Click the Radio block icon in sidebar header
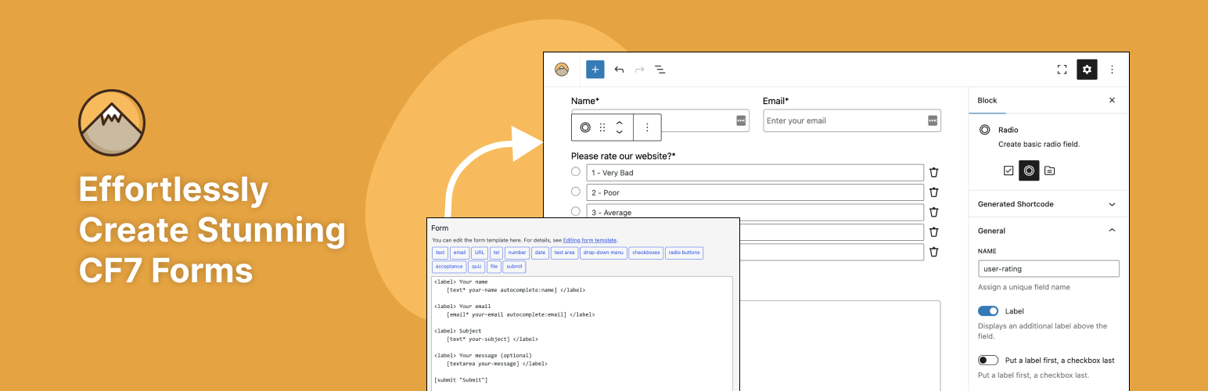Image resolution: width=1208 pixels, height=391 pixels. pyautogui.click(x=984, y=130)
